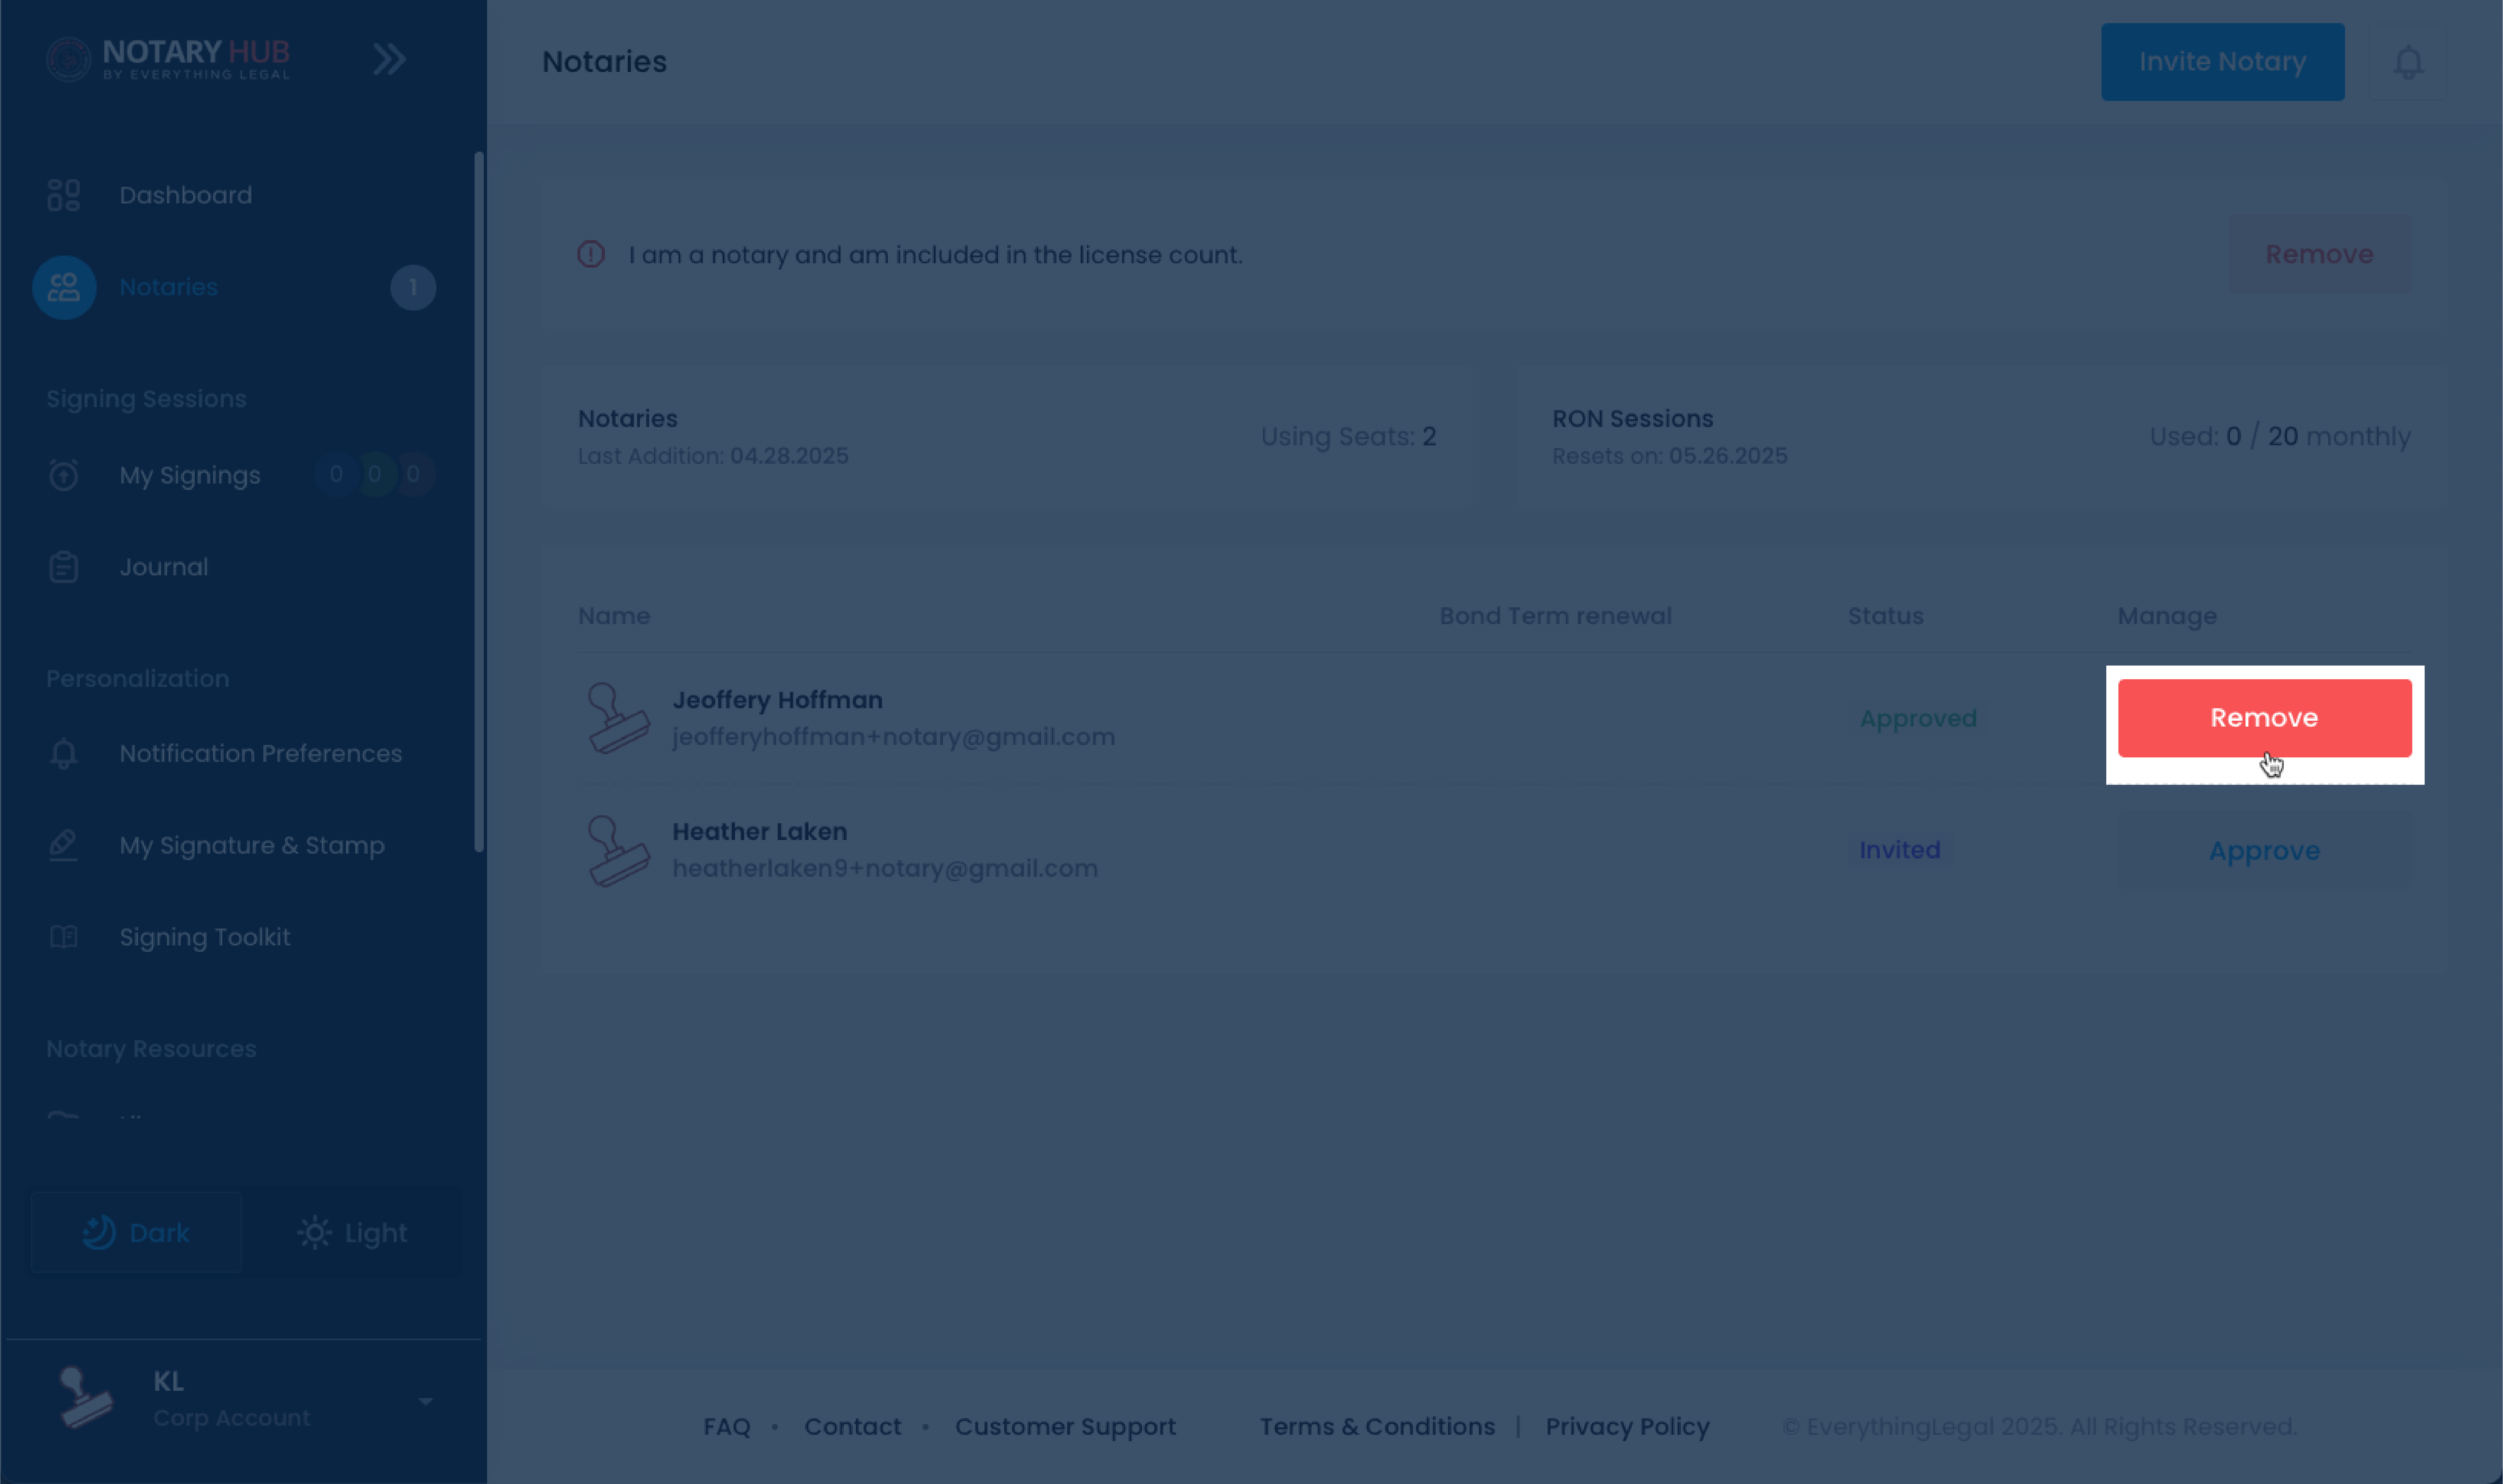Click the moon icon in Dark button
The height and width of the screenshot is (1484, 2503).
click(99, 1232)
